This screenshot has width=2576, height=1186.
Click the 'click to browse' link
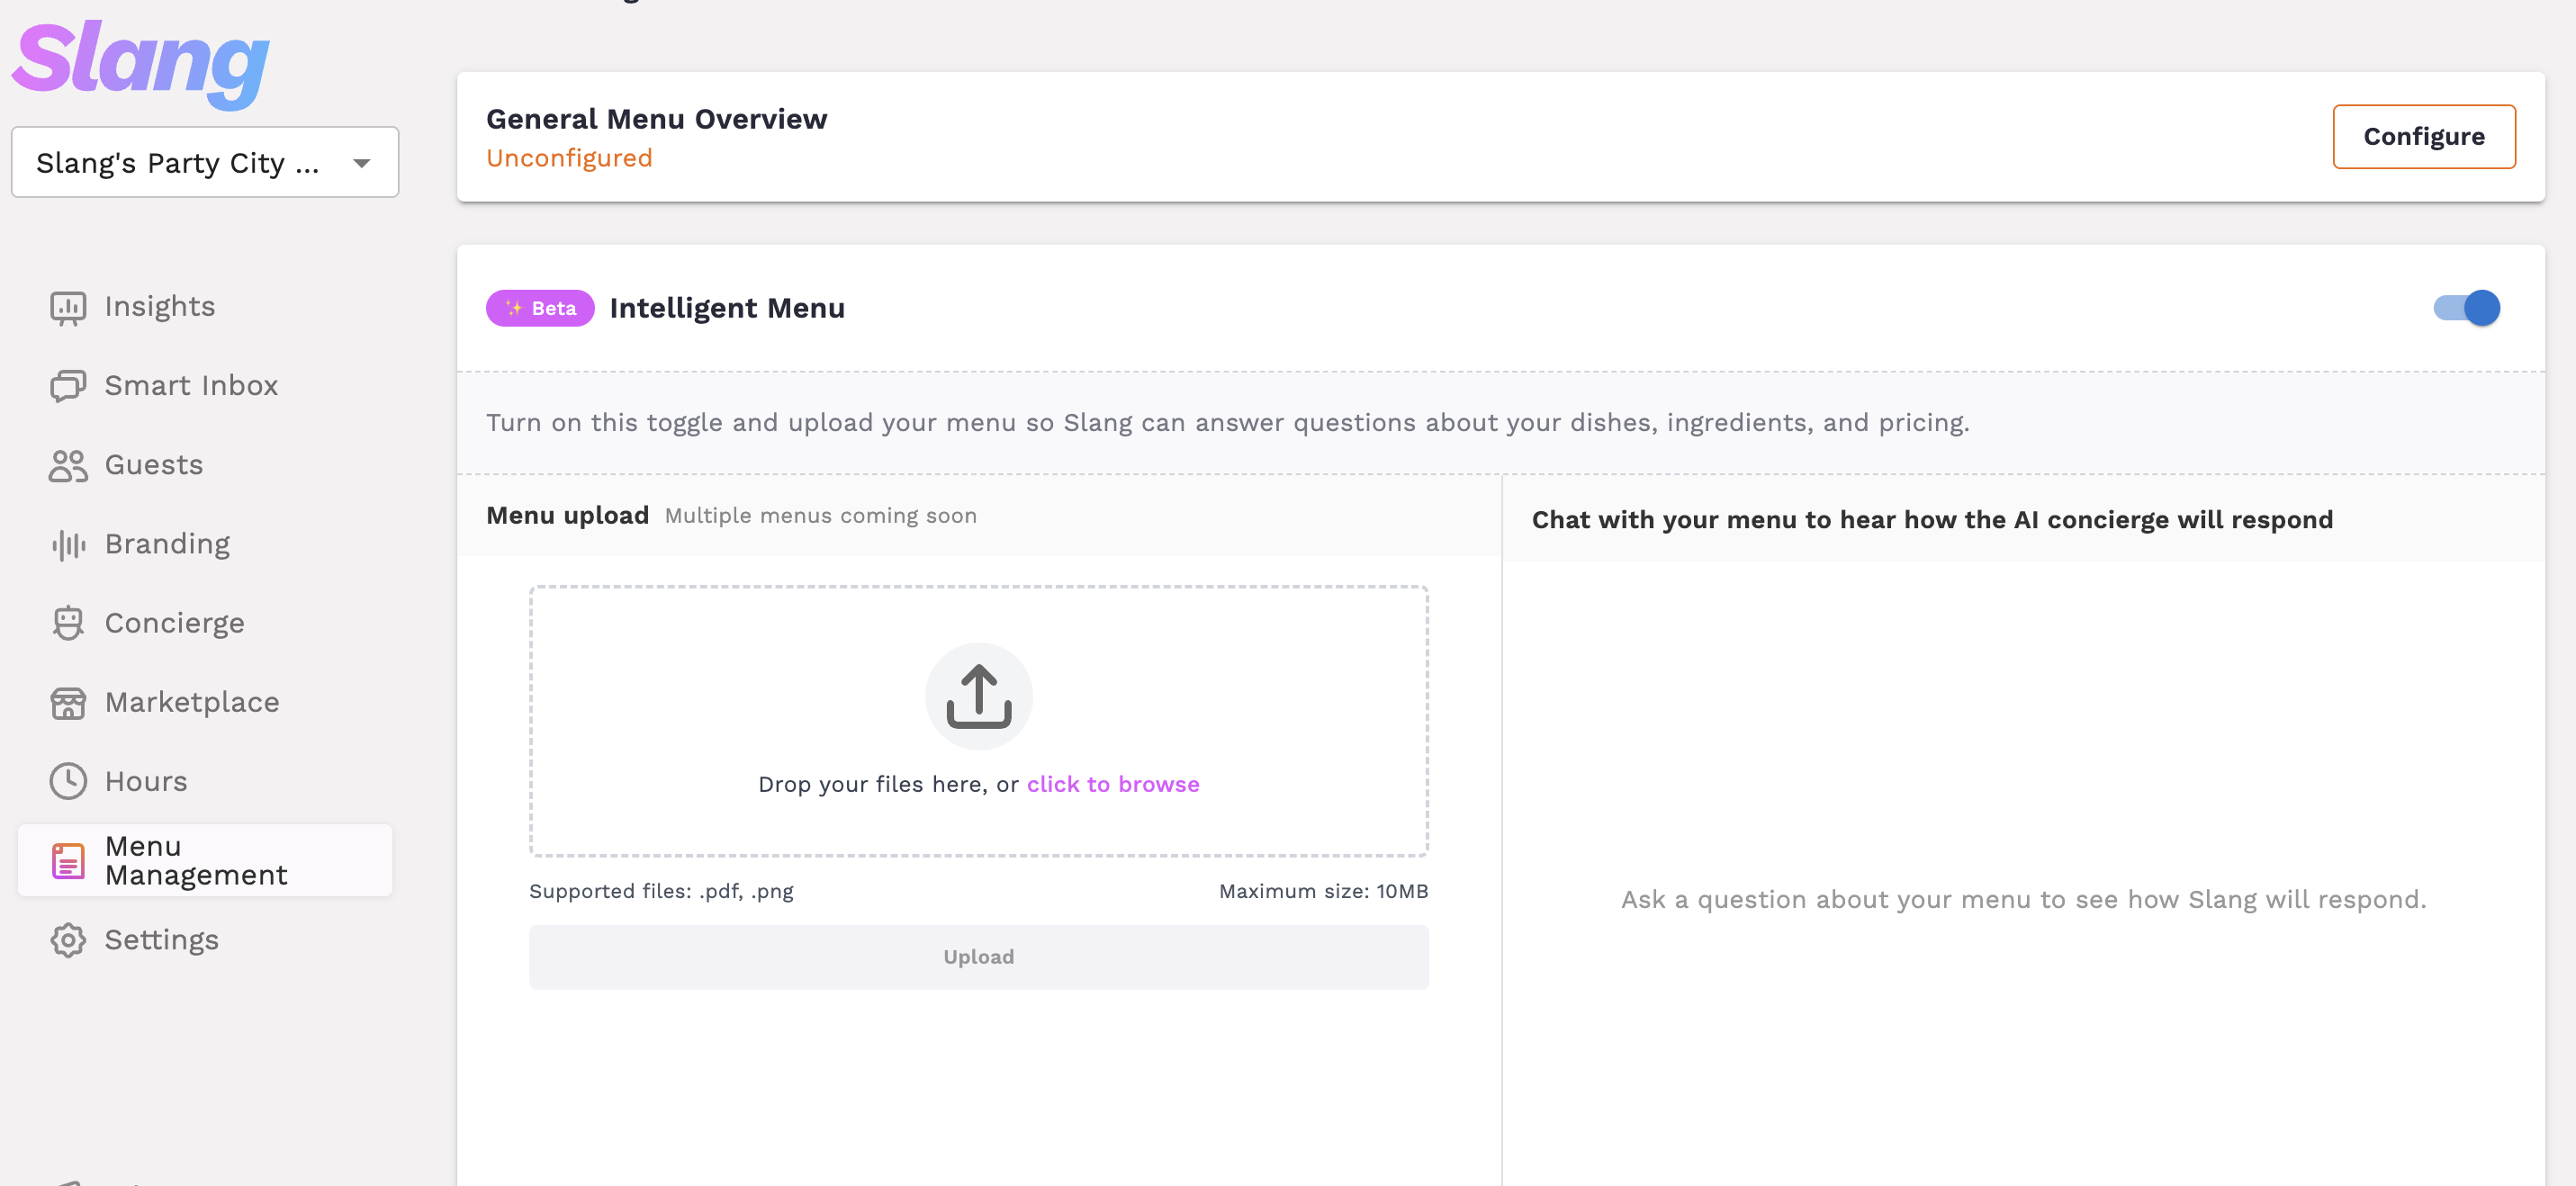pyautogui.click(x=1113, y=785)
